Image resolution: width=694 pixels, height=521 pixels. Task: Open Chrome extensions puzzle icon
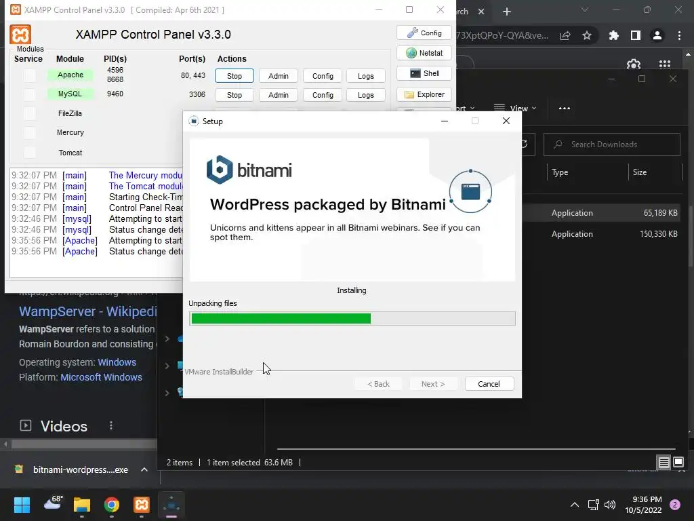pos(614,35)
